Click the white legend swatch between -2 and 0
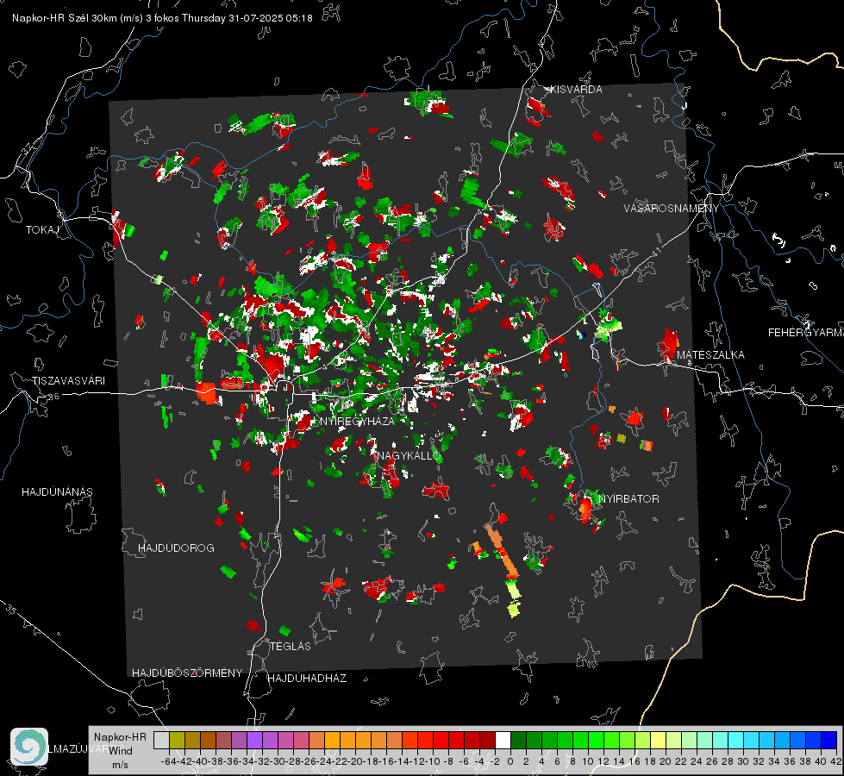This screenshot has width=844, height=776. [x=503, y=740]
